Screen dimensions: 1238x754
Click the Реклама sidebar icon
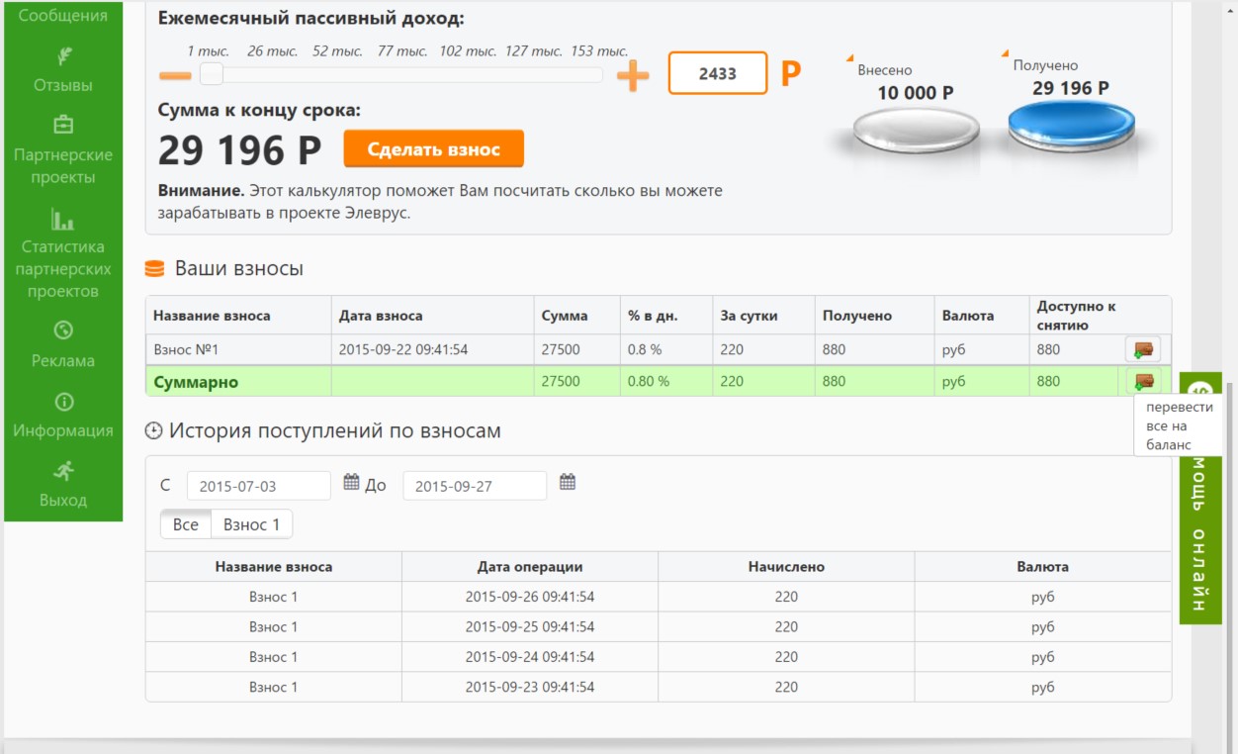pos(63,330)
